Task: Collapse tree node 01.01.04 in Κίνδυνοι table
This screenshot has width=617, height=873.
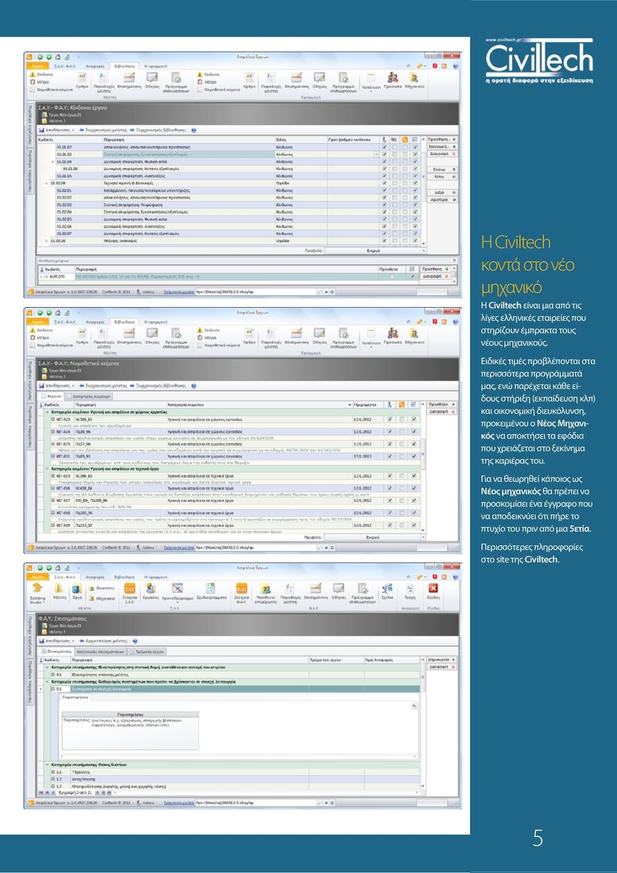Action: point(53,162)
